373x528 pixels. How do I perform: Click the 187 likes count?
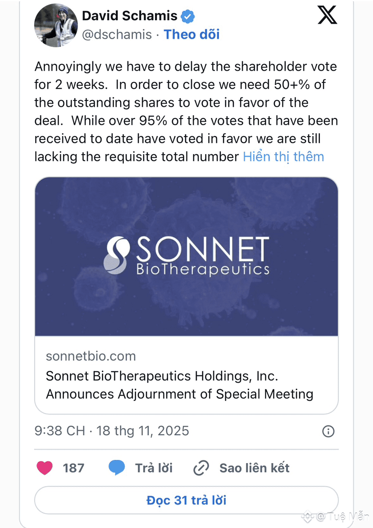[73, 468]
